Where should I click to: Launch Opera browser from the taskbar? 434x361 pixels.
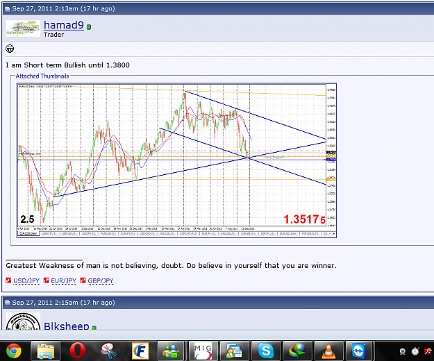[78, 351]
